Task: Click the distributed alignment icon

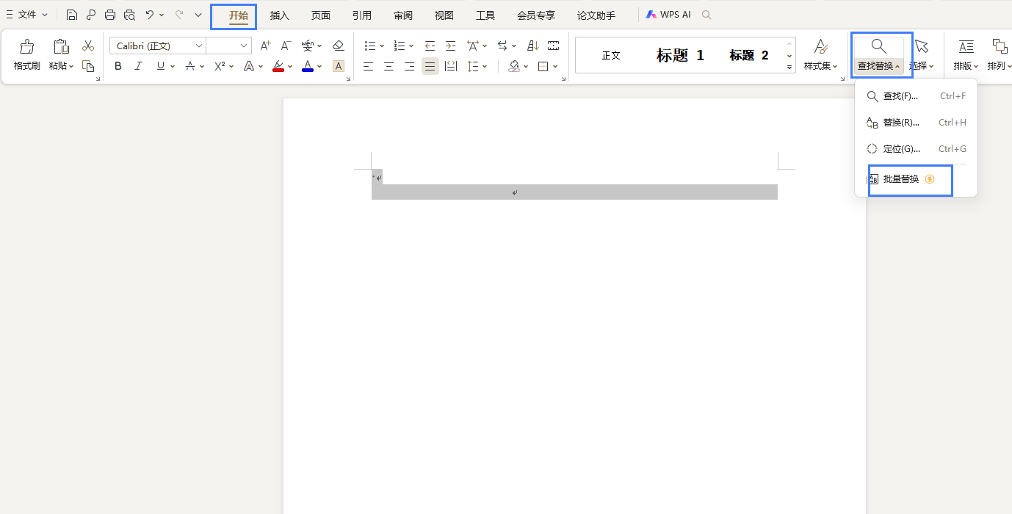Action: tap(450, 66)
